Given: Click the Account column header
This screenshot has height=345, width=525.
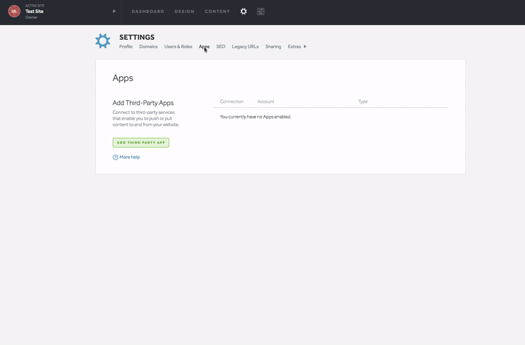Looking at the screenshot, I should [x=266, y=101].
